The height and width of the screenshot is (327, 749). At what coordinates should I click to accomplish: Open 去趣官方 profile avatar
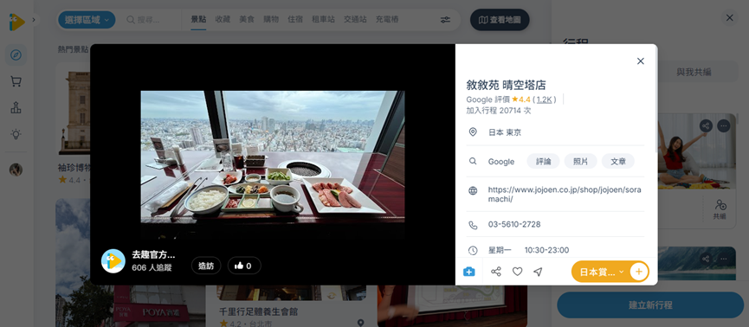coord(113,261)
